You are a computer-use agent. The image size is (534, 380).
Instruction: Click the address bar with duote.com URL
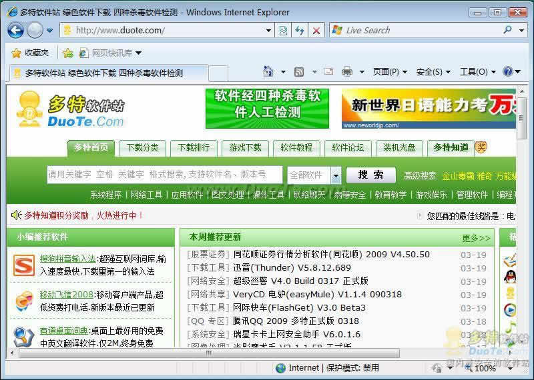(x=167, y=30)
